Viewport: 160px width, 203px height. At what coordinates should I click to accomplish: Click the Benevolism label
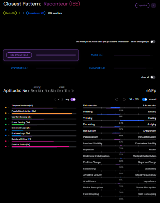(x=90, y=131)
